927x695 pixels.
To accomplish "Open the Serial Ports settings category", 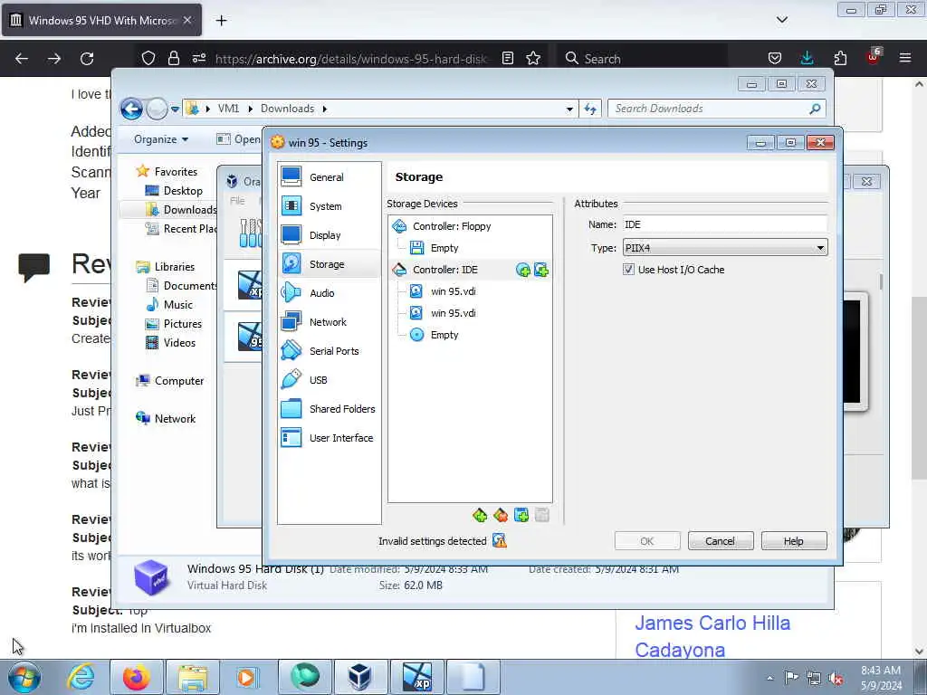I will pyautogui.click(x=330, y=350).
